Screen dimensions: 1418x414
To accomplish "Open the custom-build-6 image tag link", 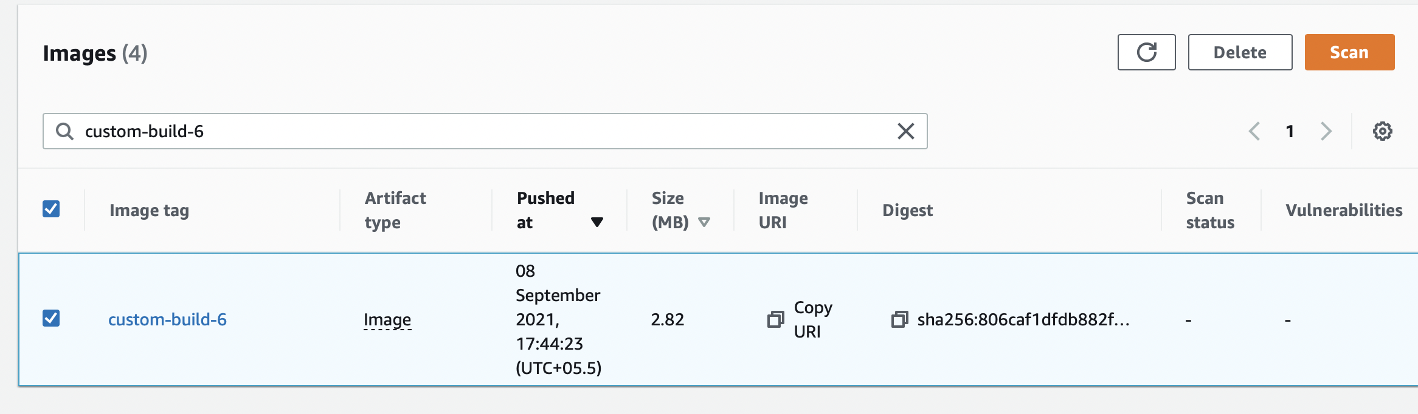I will (x=167, y=319).
